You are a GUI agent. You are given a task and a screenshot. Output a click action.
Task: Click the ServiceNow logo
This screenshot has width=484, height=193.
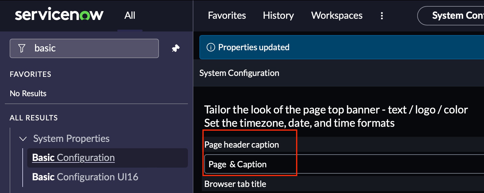(59, 15)
